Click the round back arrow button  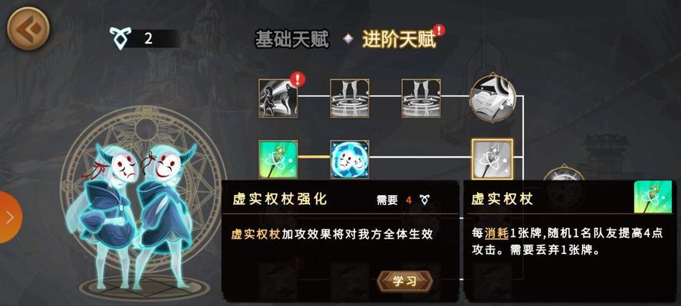(28, 28)
